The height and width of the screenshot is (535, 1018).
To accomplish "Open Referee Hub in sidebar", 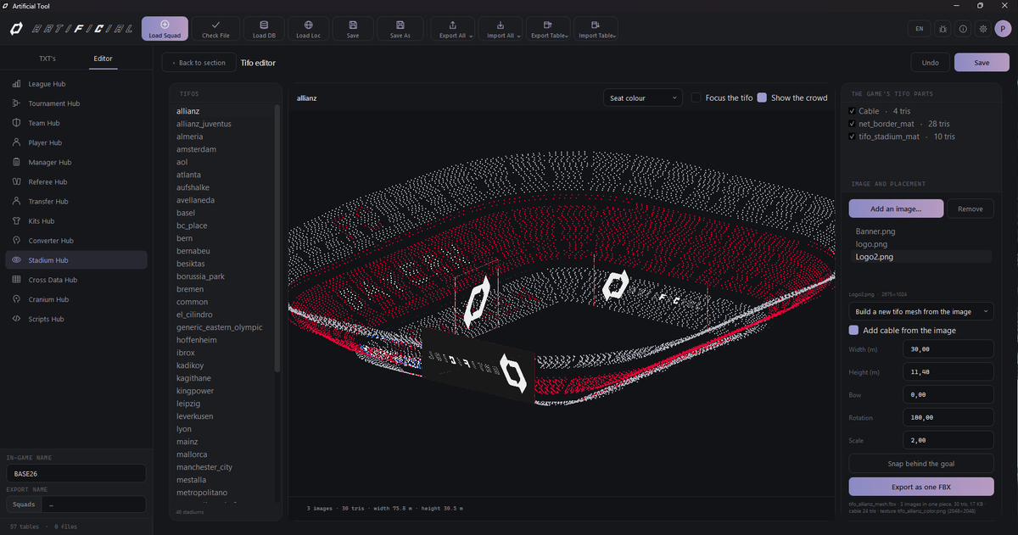I will click(76, 181).
